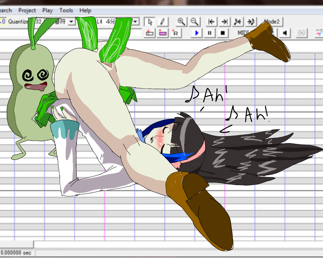Image resolution: width=323 pixels, height=258 pixels.
Task: Select the arrow pointer tool
Action: pos(150,22)
